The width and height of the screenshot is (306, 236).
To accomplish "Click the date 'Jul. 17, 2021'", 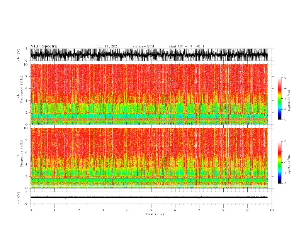I will [108, 46].
